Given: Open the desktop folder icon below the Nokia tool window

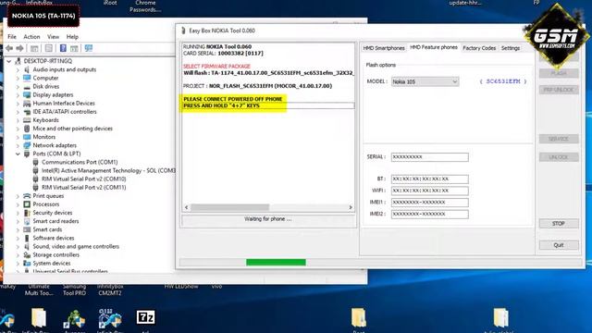Looking at the screenshot, I should (x=358, y=317).
